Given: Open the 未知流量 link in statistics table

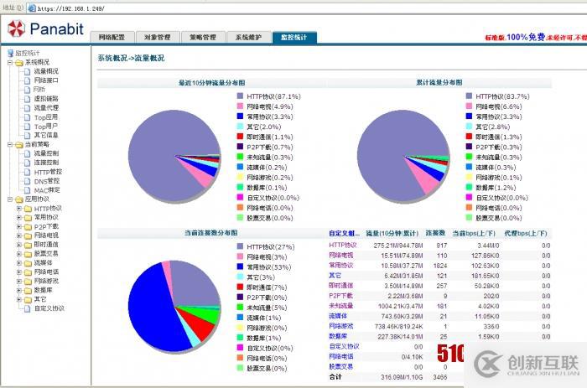Looking at the screenshot, I should pyautogui.click(x=340, y=306).
